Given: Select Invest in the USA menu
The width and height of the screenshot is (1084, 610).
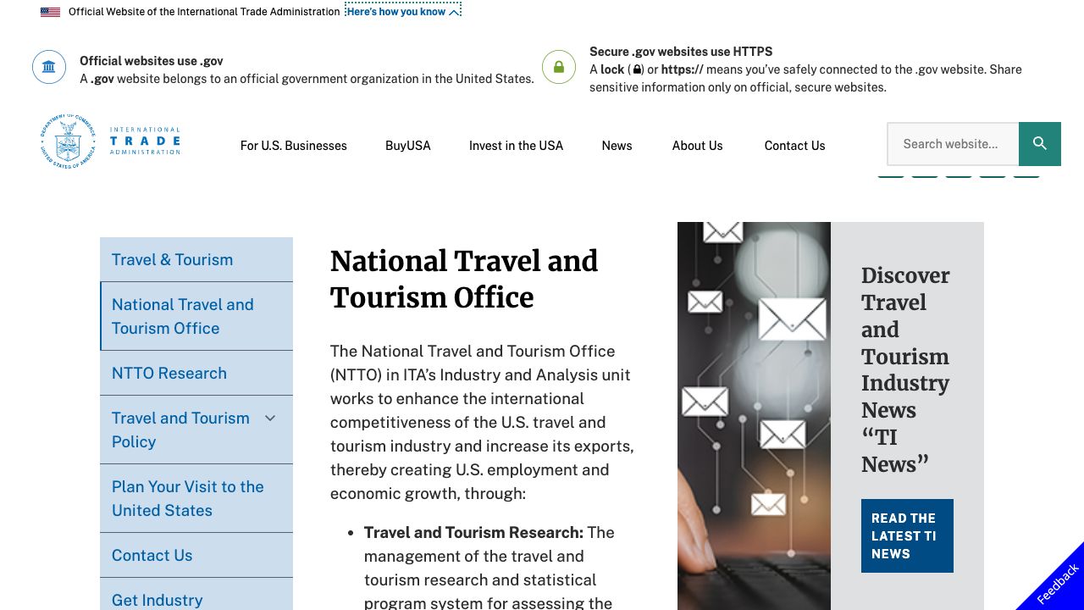Looking at the screenshot, I should (x=516, y=146).
